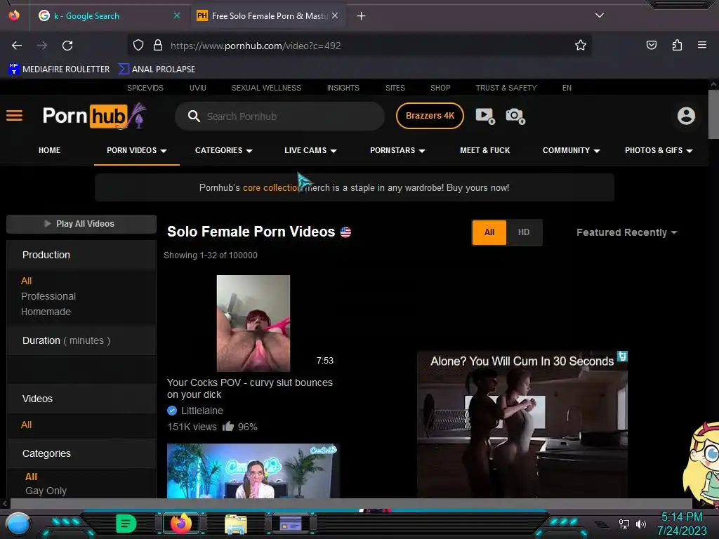Click the upload video icon
Screen dimensions: 719x539
[x=484, y=116]
